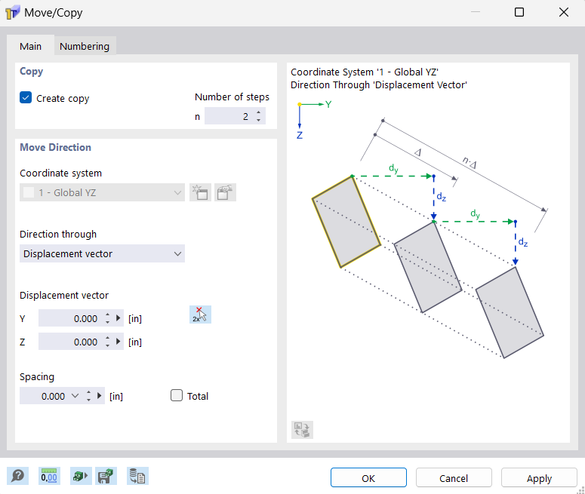
Task: Click the pick two points vector icon
Action: pyautogui.click(x=200, y=315)
